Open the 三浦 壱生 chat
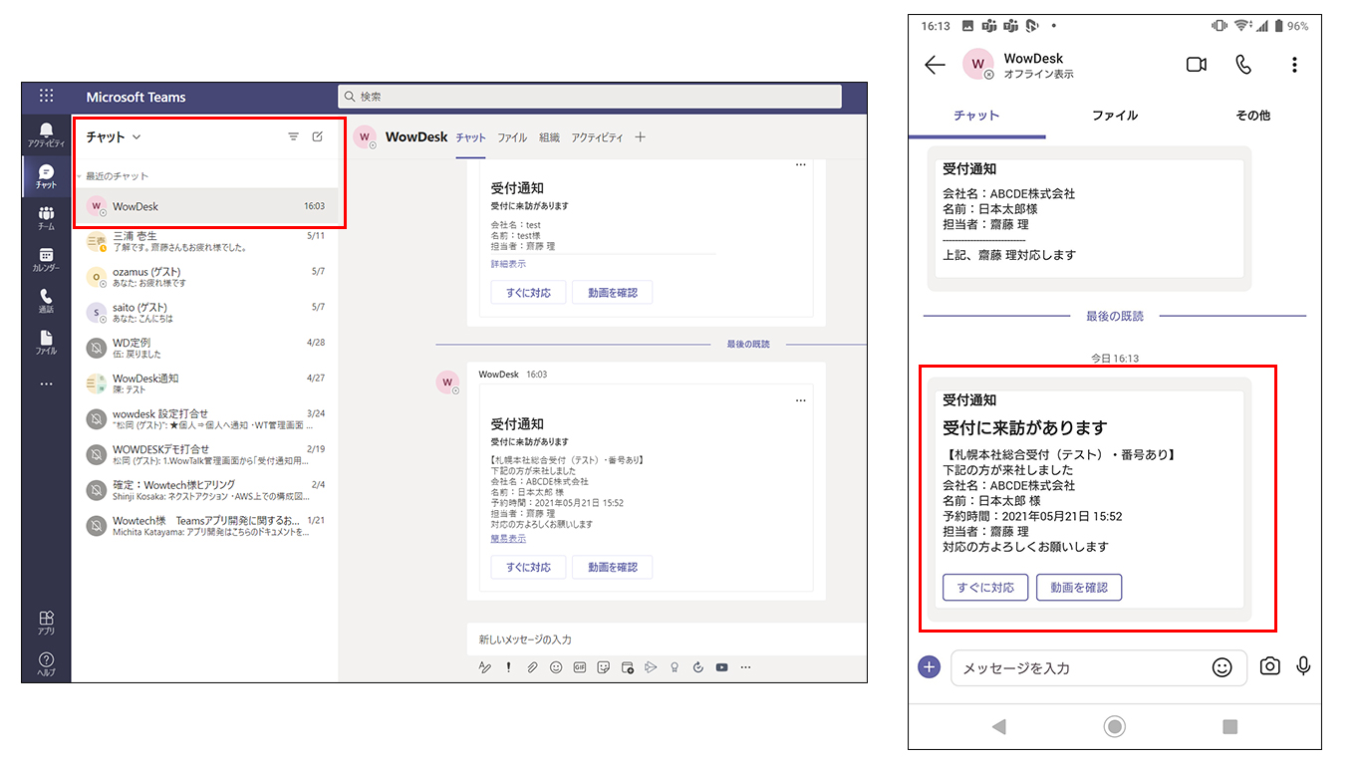The height and width of the screenshot is (765, 1361). 205,242
